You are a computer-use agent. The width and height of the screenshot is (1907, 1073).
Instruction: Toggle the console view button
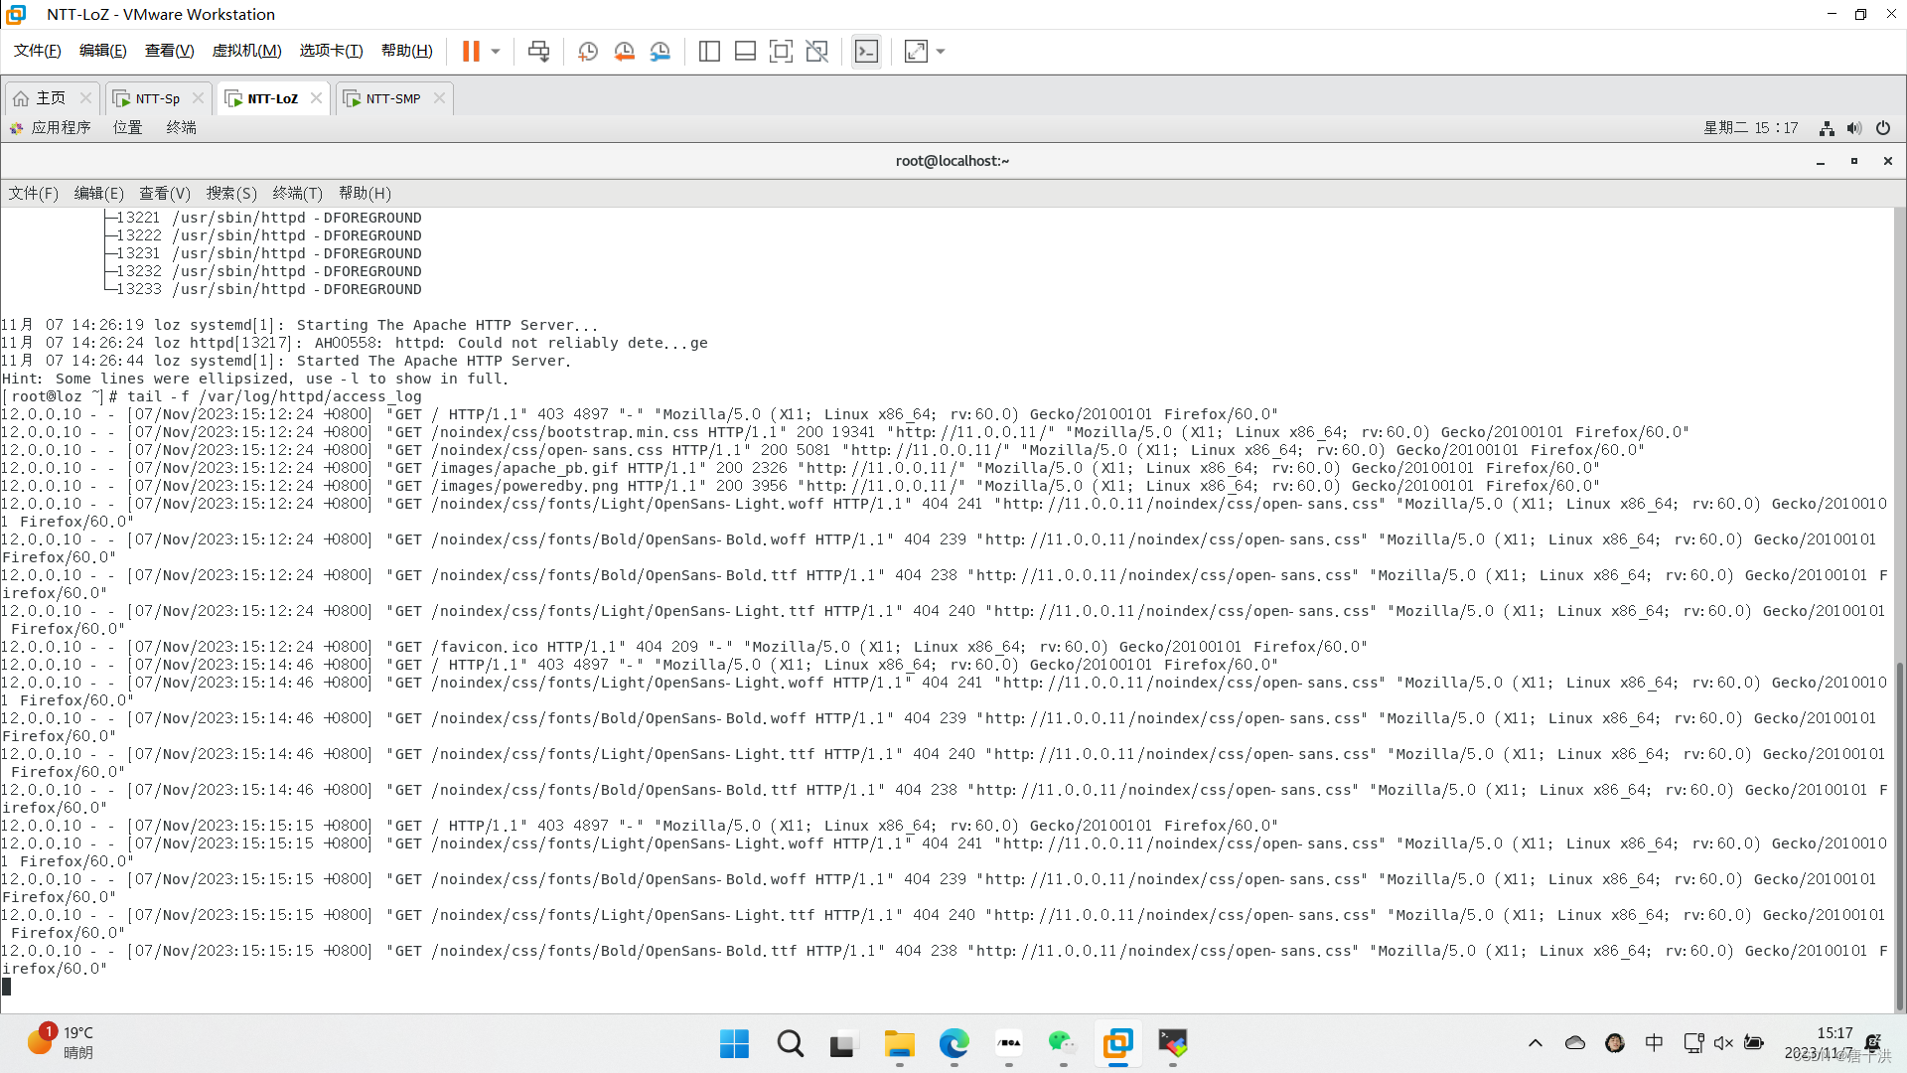tap(866, 51)
